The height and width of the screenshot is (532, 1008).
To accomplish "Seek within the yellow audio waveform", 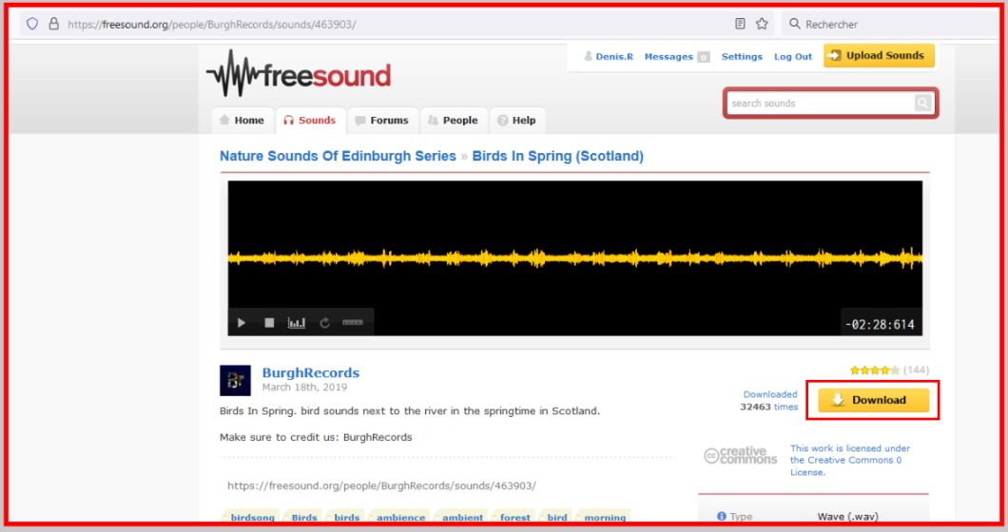I will tap(574, 257).
